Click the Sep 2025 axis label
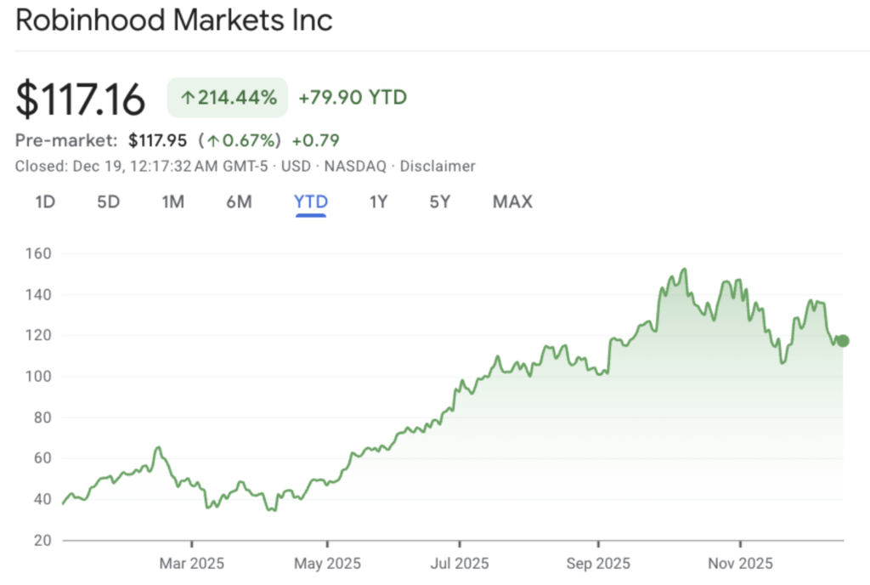Image resolution: width=870 pixels, height=585 pixels. pyautogui.click(x=598, y=563)
